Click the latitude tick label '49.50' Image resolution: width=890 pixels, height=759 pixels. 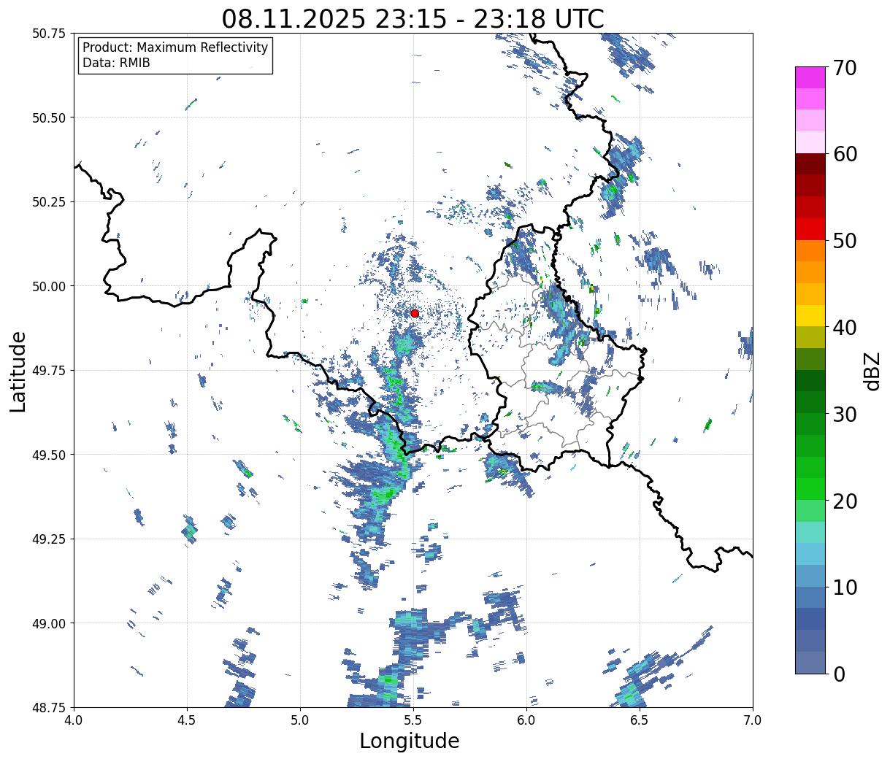(49, 455)
